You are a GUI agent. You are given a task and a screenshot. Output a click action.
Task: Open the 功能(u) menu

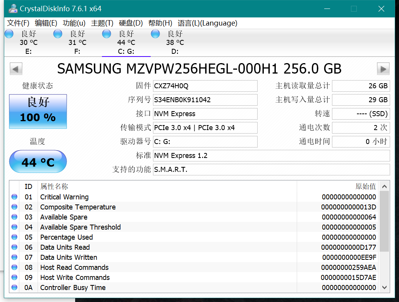tap(74, 23)
